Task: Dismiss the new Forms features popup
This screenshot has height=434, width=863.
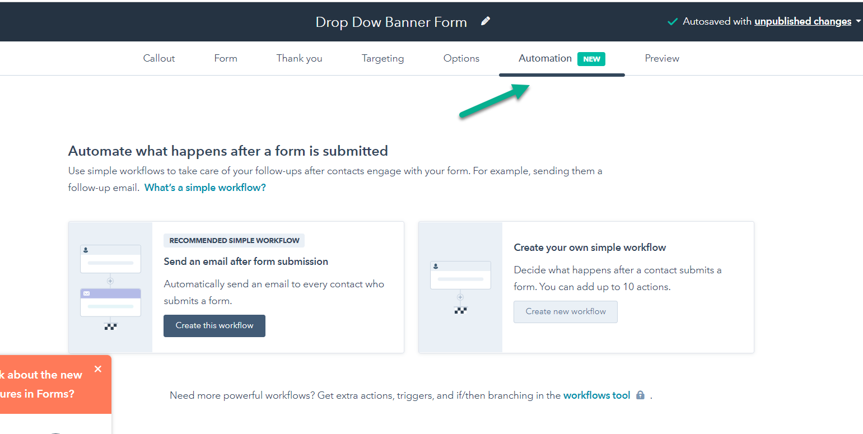Action: tap(98, 369)
